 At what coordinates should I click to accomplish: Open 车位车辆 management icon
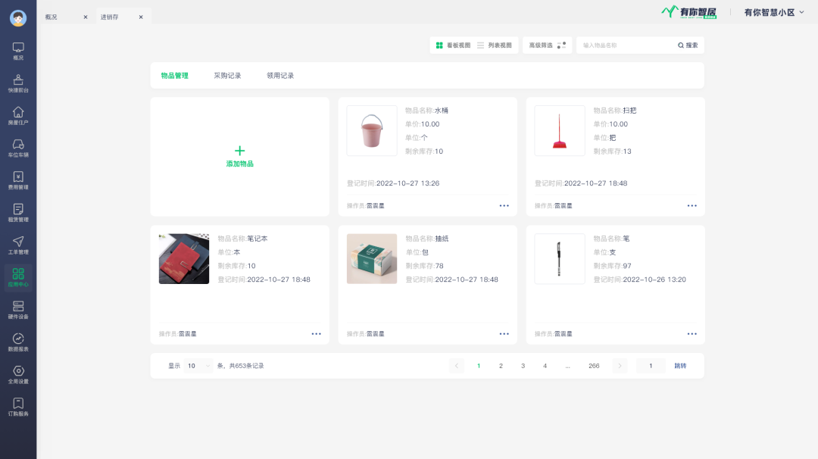pyautogui.click(x=18, y=147)
